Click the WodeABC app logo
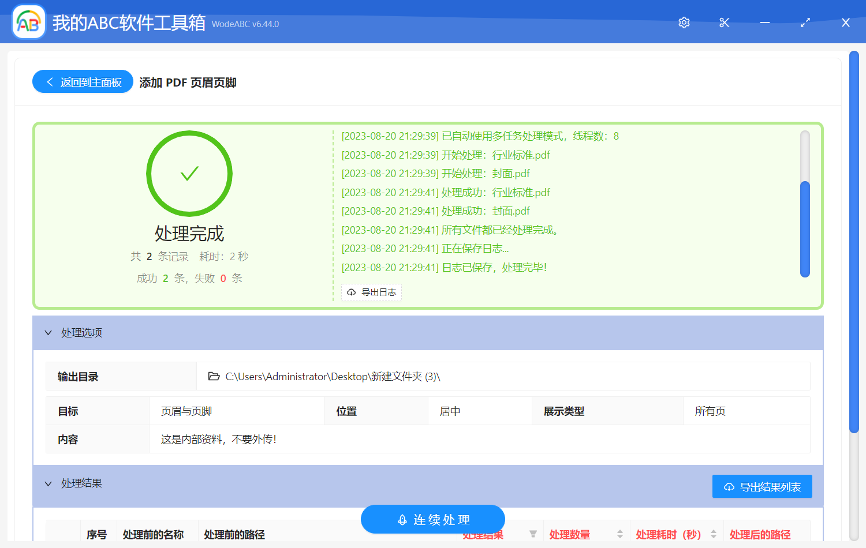This screenshot has width=866, height=548. point(29,22)
